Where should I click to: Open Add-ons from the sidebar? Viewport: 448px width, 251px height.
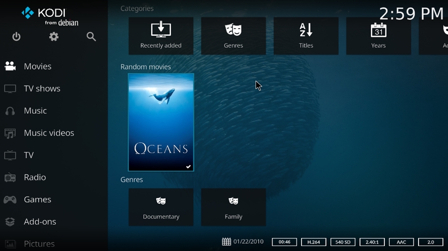pyautogui.click(x=40, y=222)
